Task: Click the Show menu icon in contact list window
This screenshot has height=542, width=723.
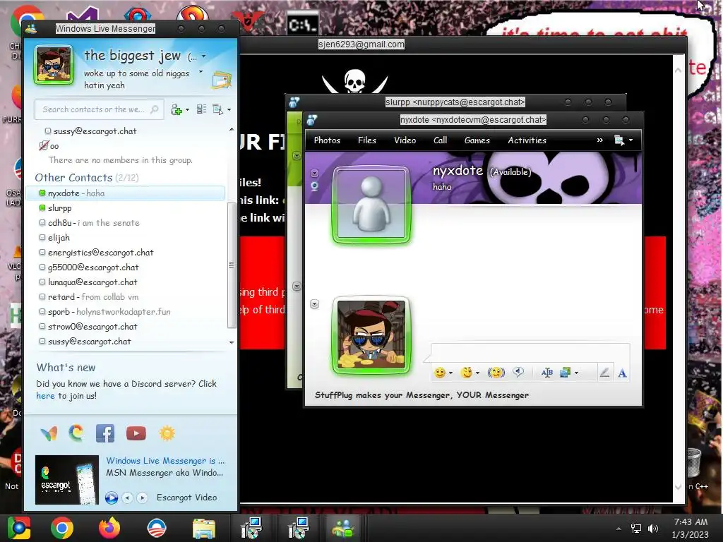Action: tap(217, 109)
